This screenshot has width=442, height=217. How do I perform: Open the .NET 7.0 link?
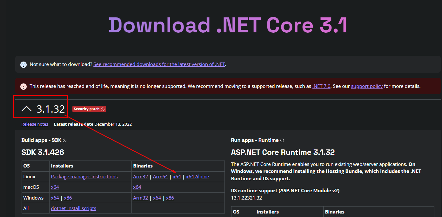click(x=321, y=86)
